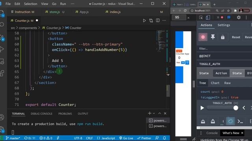The width and height of the screenshot is (252, 141).
Task: Open the PROBLEMS panel tab
Action: (65, 114)
